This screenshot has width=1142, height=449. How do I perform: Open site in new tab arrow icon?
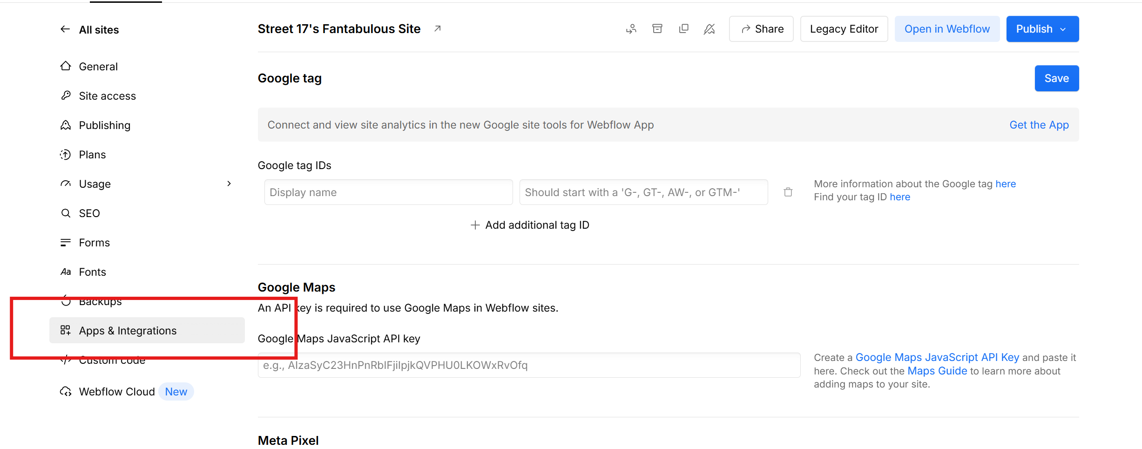(x=438, y=28)
